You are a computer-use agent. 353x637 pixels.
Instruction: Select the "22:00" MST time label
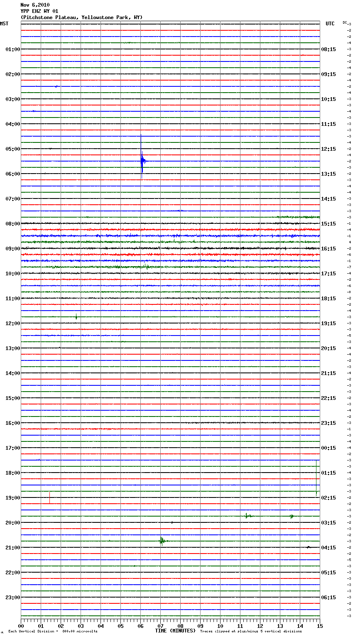(x=13, y=573)
